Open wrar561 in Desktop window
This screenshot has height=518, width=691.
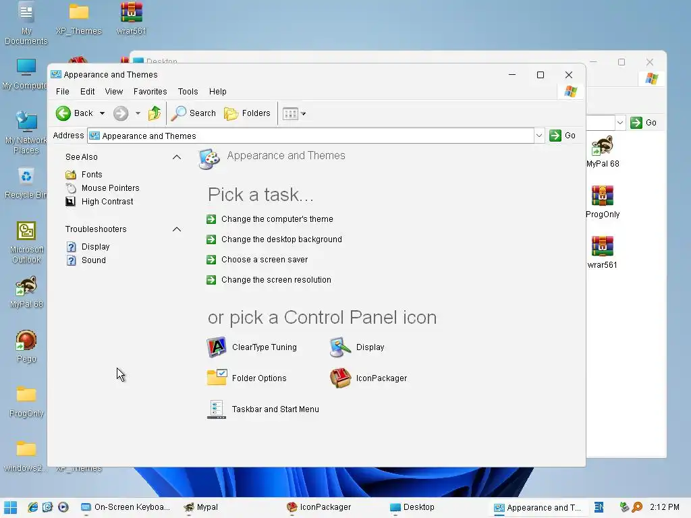click(x=603, y=253)
